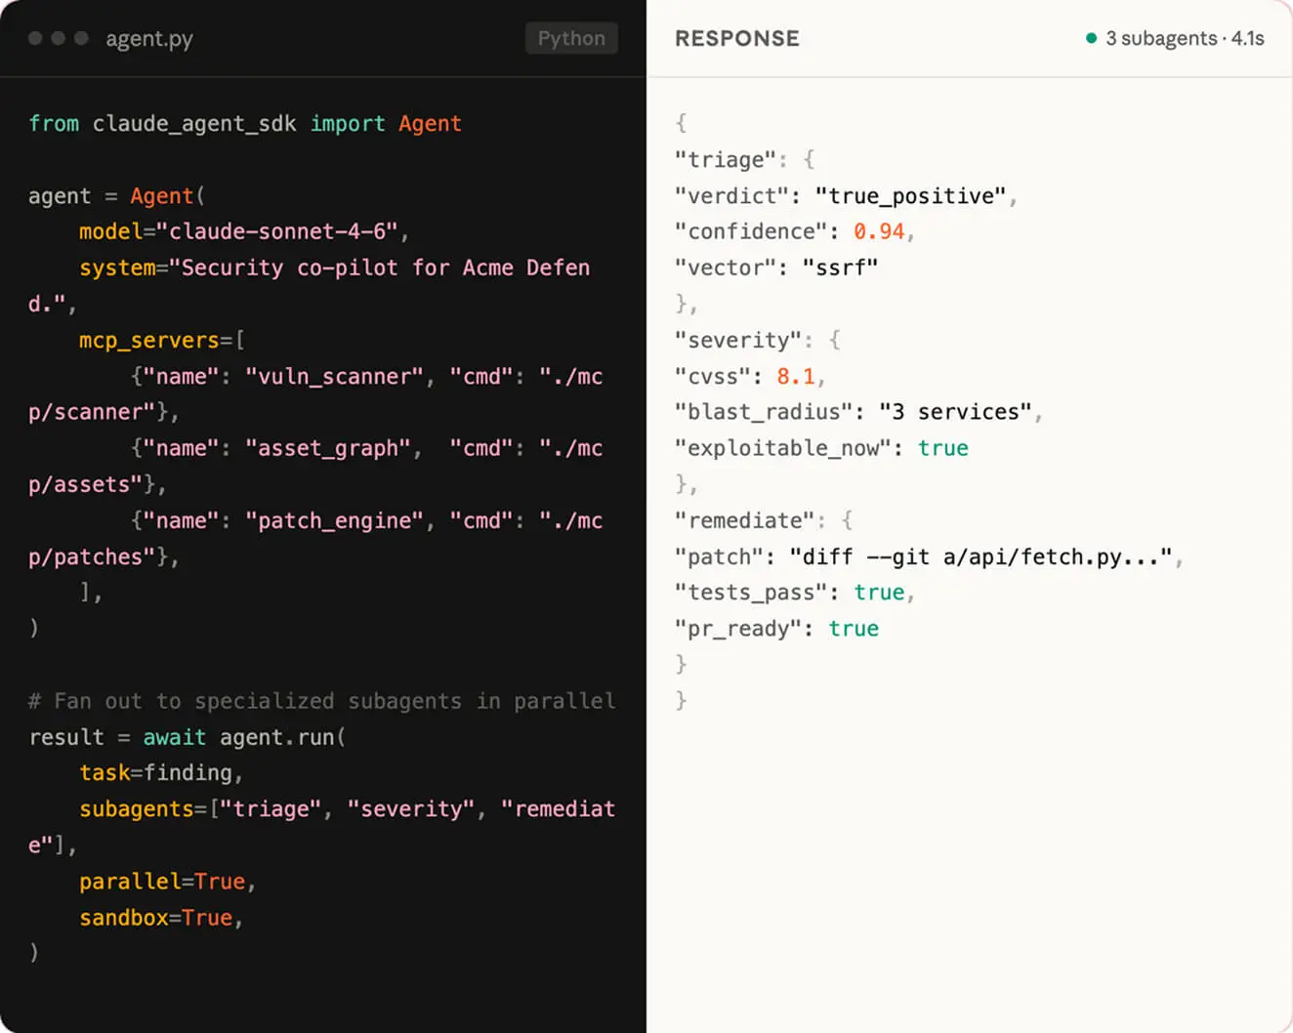Viewport: 1293px width, 1033px height.
Task: Collapse the "severity" JSON object brace
Action: (x=834, y=340)
